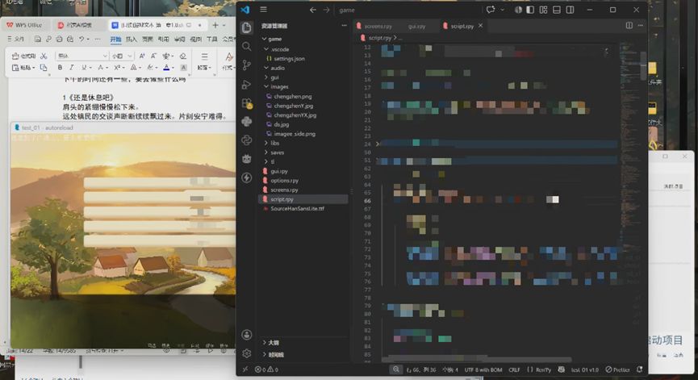Open the Manage gear icon
This screenshot has height=380, width=698.
247,353
